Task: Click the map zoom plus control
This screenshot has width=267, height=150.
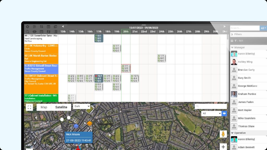Action: pos(223,147)
